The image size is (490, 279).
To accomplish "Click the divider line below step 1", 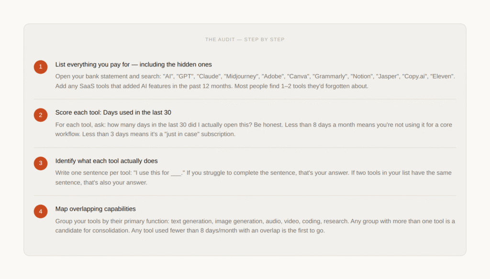I will pyautogui.click(x=245, y=99).
